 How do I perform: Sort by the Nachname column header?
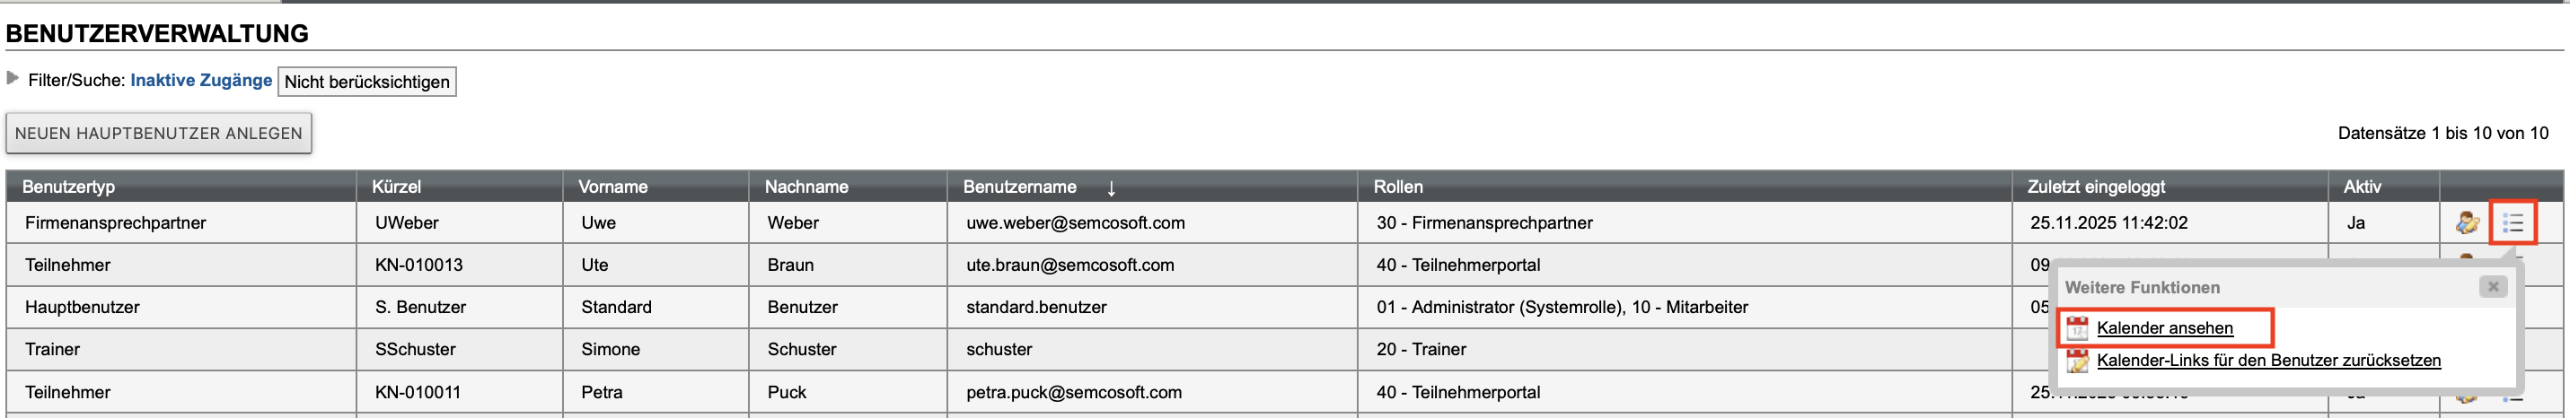[806, 187]
